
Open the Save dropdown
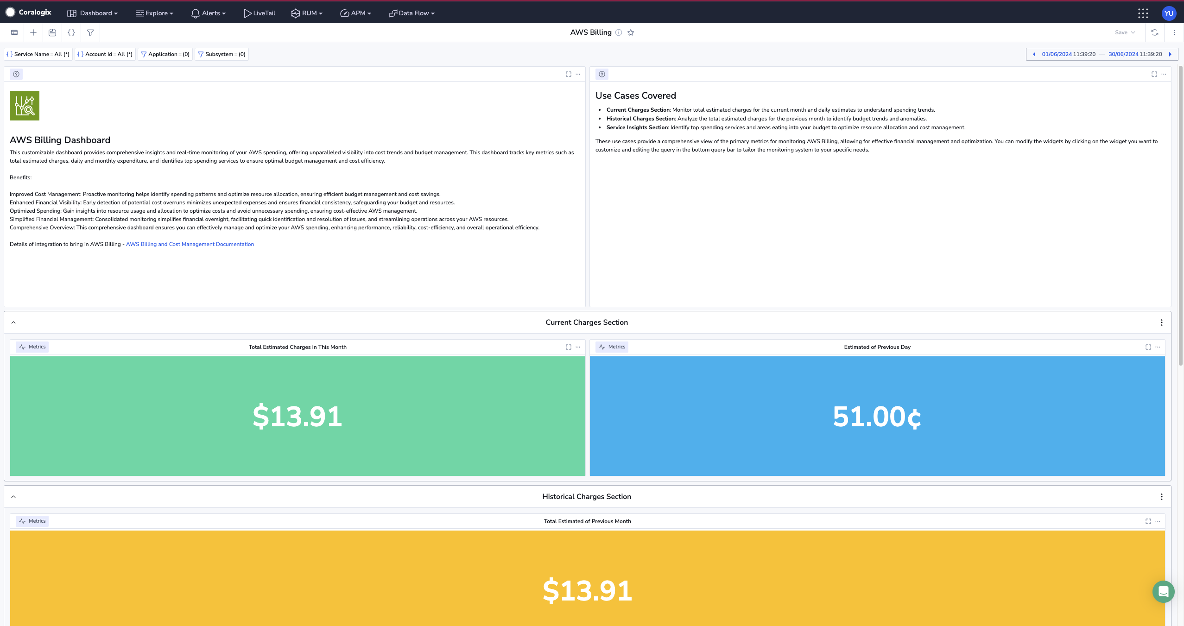(x=1125, y=32)
